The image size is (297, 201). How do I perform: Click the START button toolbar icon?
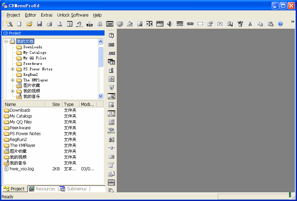(x=110, y=24)
